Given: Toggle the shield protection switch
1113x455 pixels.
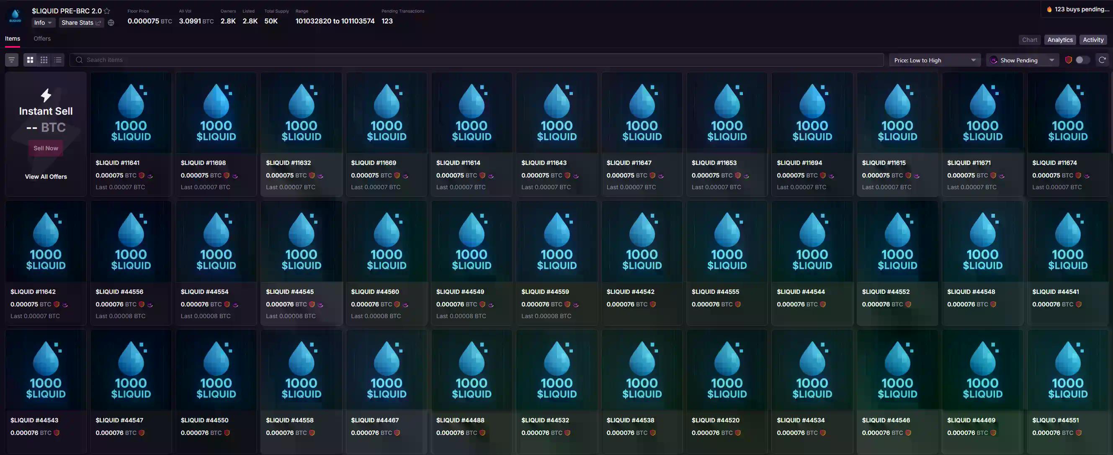Looking at the screenshot, I should point(1082,60).
